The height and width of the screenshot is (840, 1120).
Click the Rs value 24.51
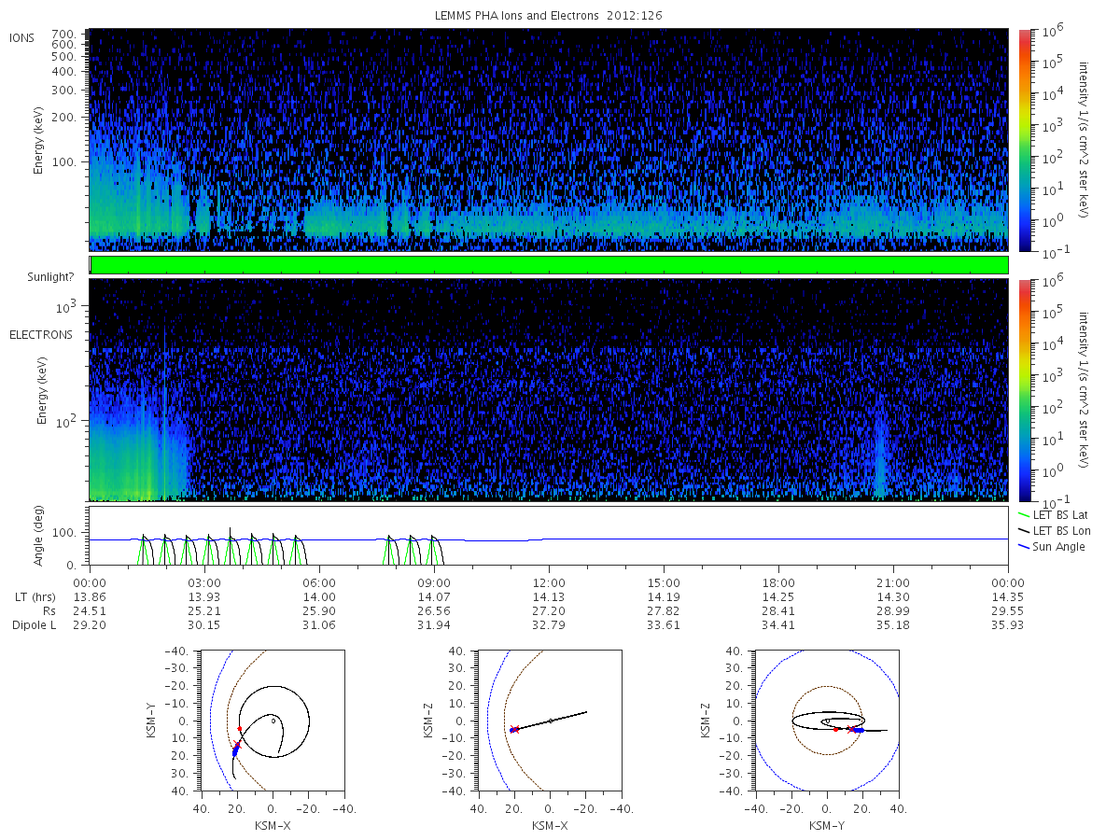(90, 610)
